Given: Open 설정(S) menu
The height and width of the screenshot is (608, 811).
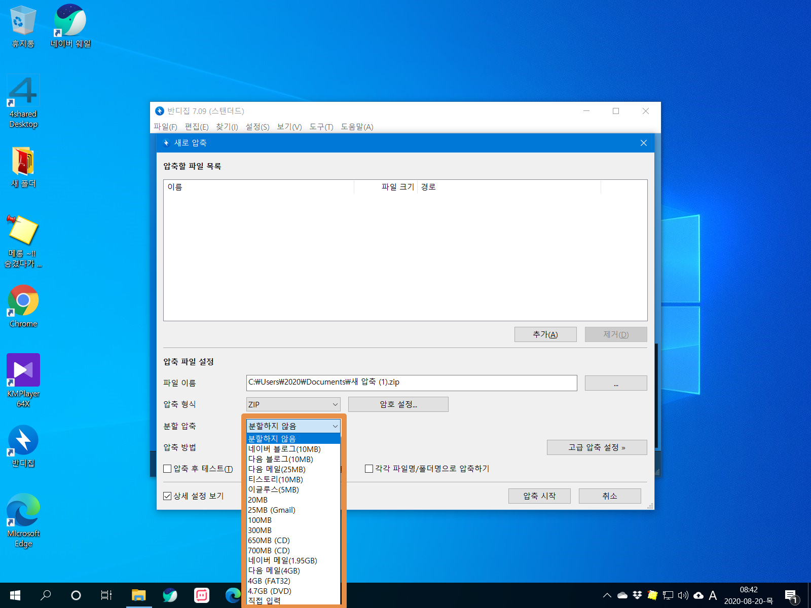Looking at the screenshot, I should click(x=257, y=127).
